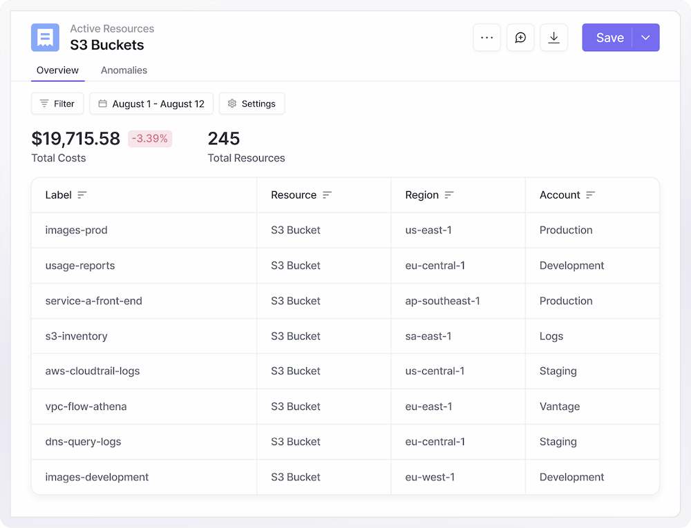The height and width of the screenshot is (528, 691).
Task: Open the Filter options
Action: click(57, 104)
